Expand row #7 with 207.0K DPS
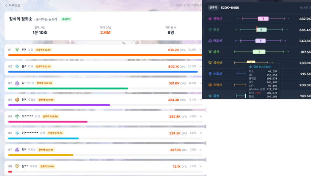 201,150
